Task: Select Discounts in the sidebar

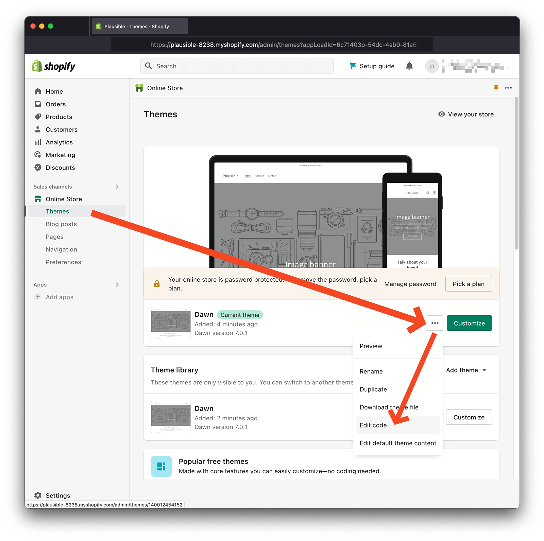Action: point(60,168)
